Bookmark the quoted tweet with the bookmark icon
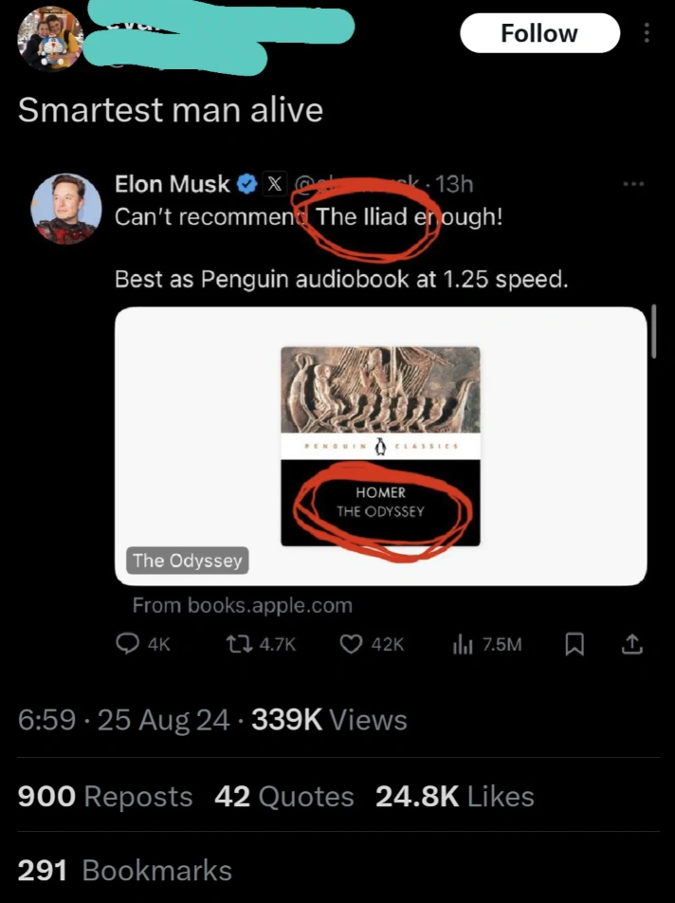The width and height of the screenshot is (675, 903). [x=575, y=645]
